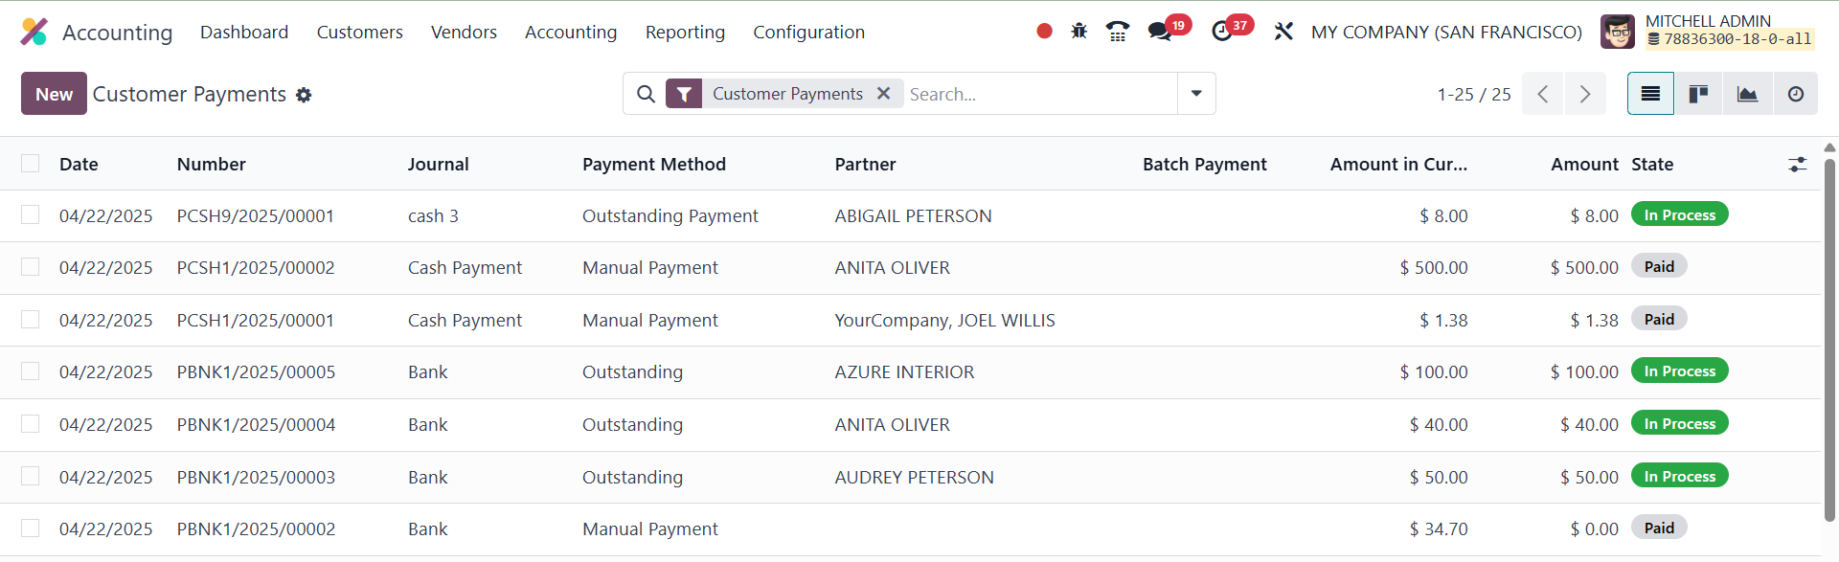Open the Configuration menu

pos(808,32)
